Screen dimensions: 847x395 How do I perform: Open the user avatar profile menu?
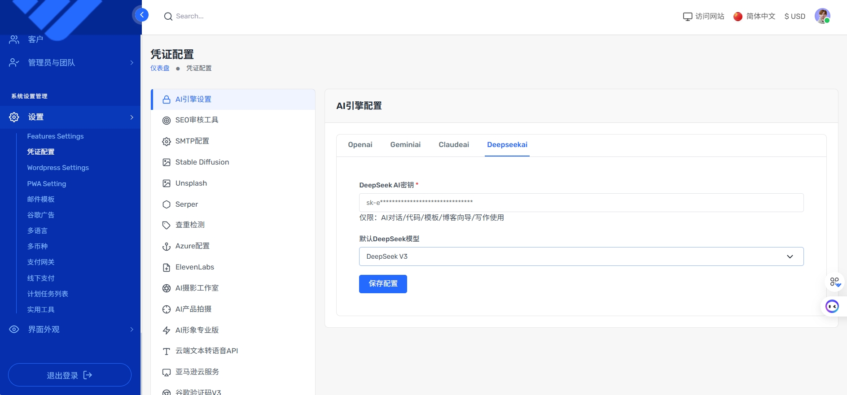822,16
